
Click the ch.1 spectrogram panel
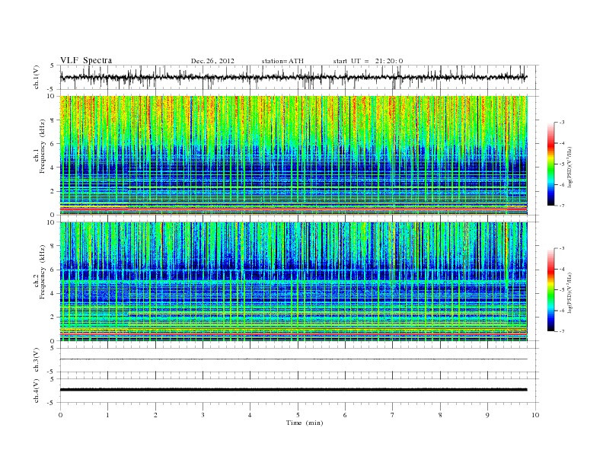tap(293, 155)
